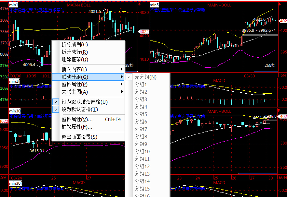Click 退出版面设置(S) to exit layout mode

pyautogui.click(x=79, y=137)
